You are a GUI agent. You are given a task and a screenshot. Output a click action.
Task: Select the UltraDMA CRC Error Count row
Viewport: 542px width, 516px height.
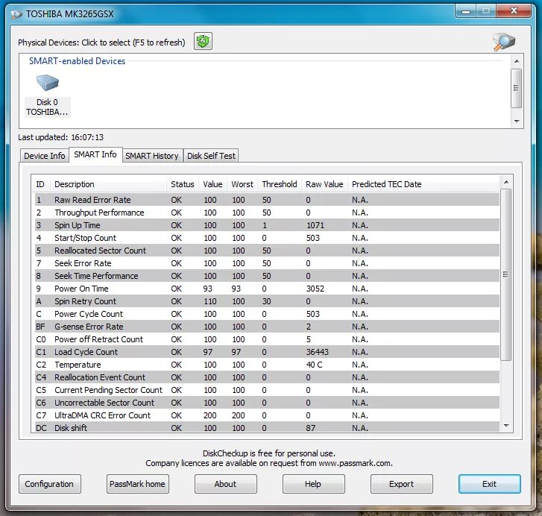click(267, 415)
